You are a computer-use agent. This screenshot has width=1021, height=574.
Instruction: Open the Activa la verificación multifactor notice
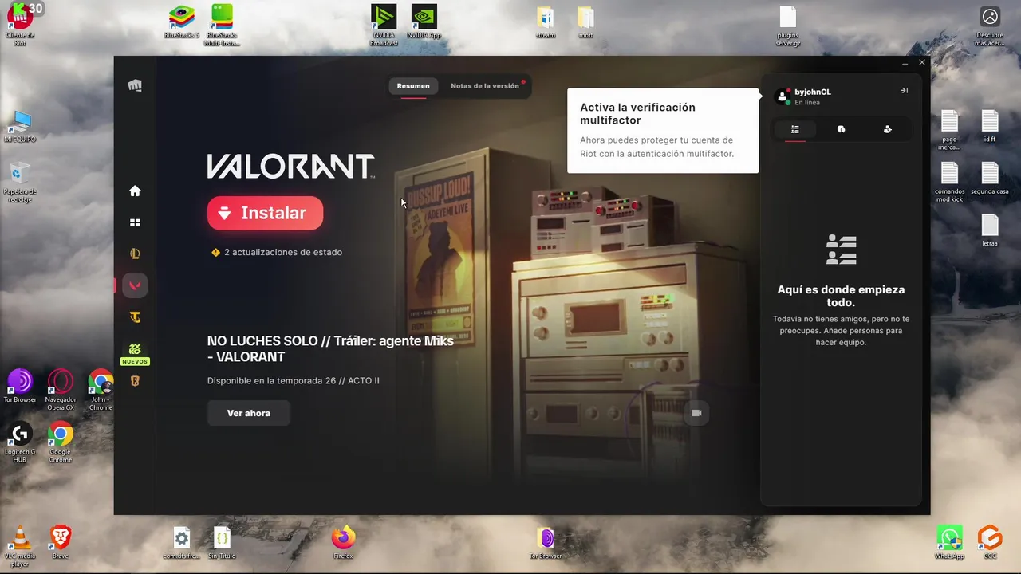663,130
